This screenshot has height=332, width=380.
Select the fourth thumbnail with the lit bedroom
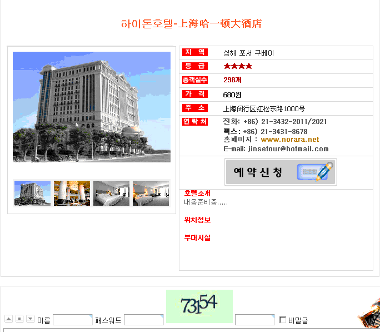click(x=151, y=194)
